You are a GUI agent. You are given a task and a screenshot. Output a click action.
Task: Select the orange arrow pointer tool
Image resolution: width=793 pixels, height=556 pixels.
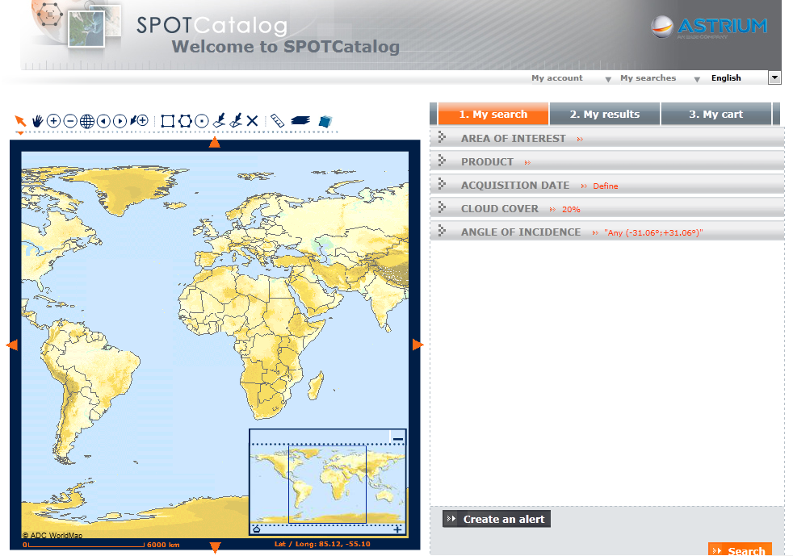pyautogui.click(x=20, y=121)
